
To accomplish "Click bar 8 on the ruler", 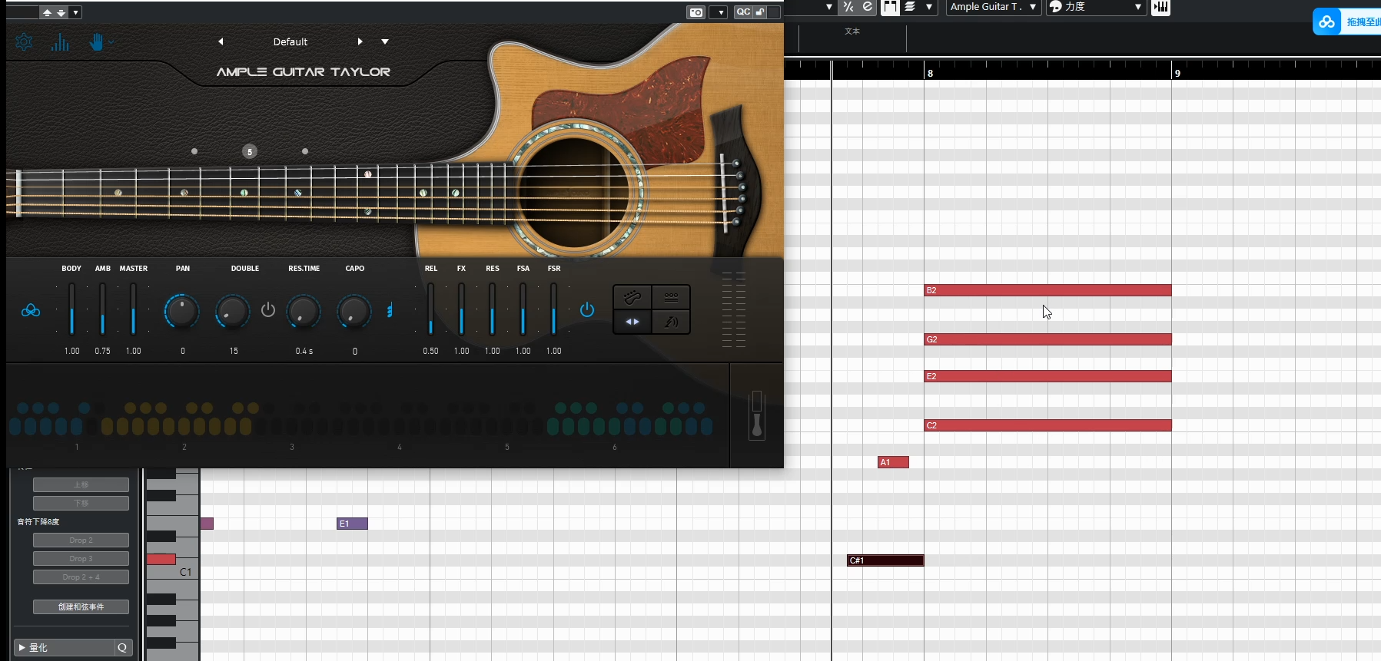I will pyautogui.click(x=930, y=73).
